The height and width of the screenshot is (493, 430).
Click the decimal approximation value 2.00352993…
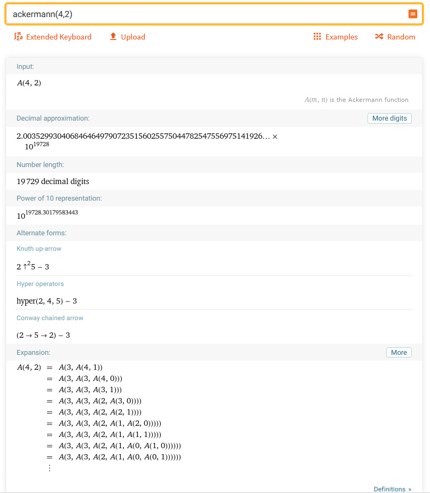pyautogui.click(x=143, y=137)
